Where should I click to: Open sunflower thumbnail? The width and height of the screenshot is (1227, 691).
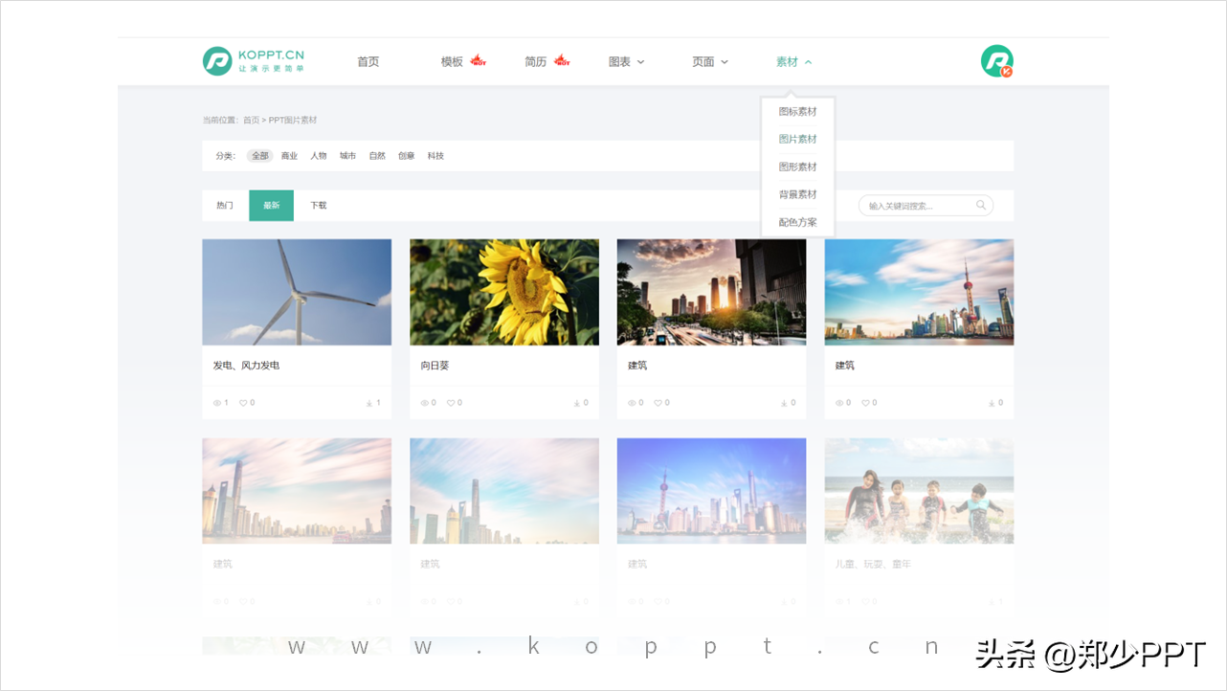point(504,292)
